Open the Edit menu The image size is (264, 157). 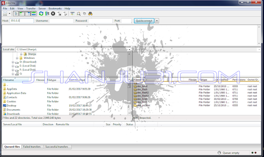[12, 8]
